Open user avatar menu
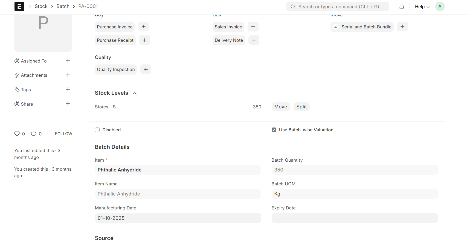The width and height of the screenshot is (467, 243). [440, 7]
